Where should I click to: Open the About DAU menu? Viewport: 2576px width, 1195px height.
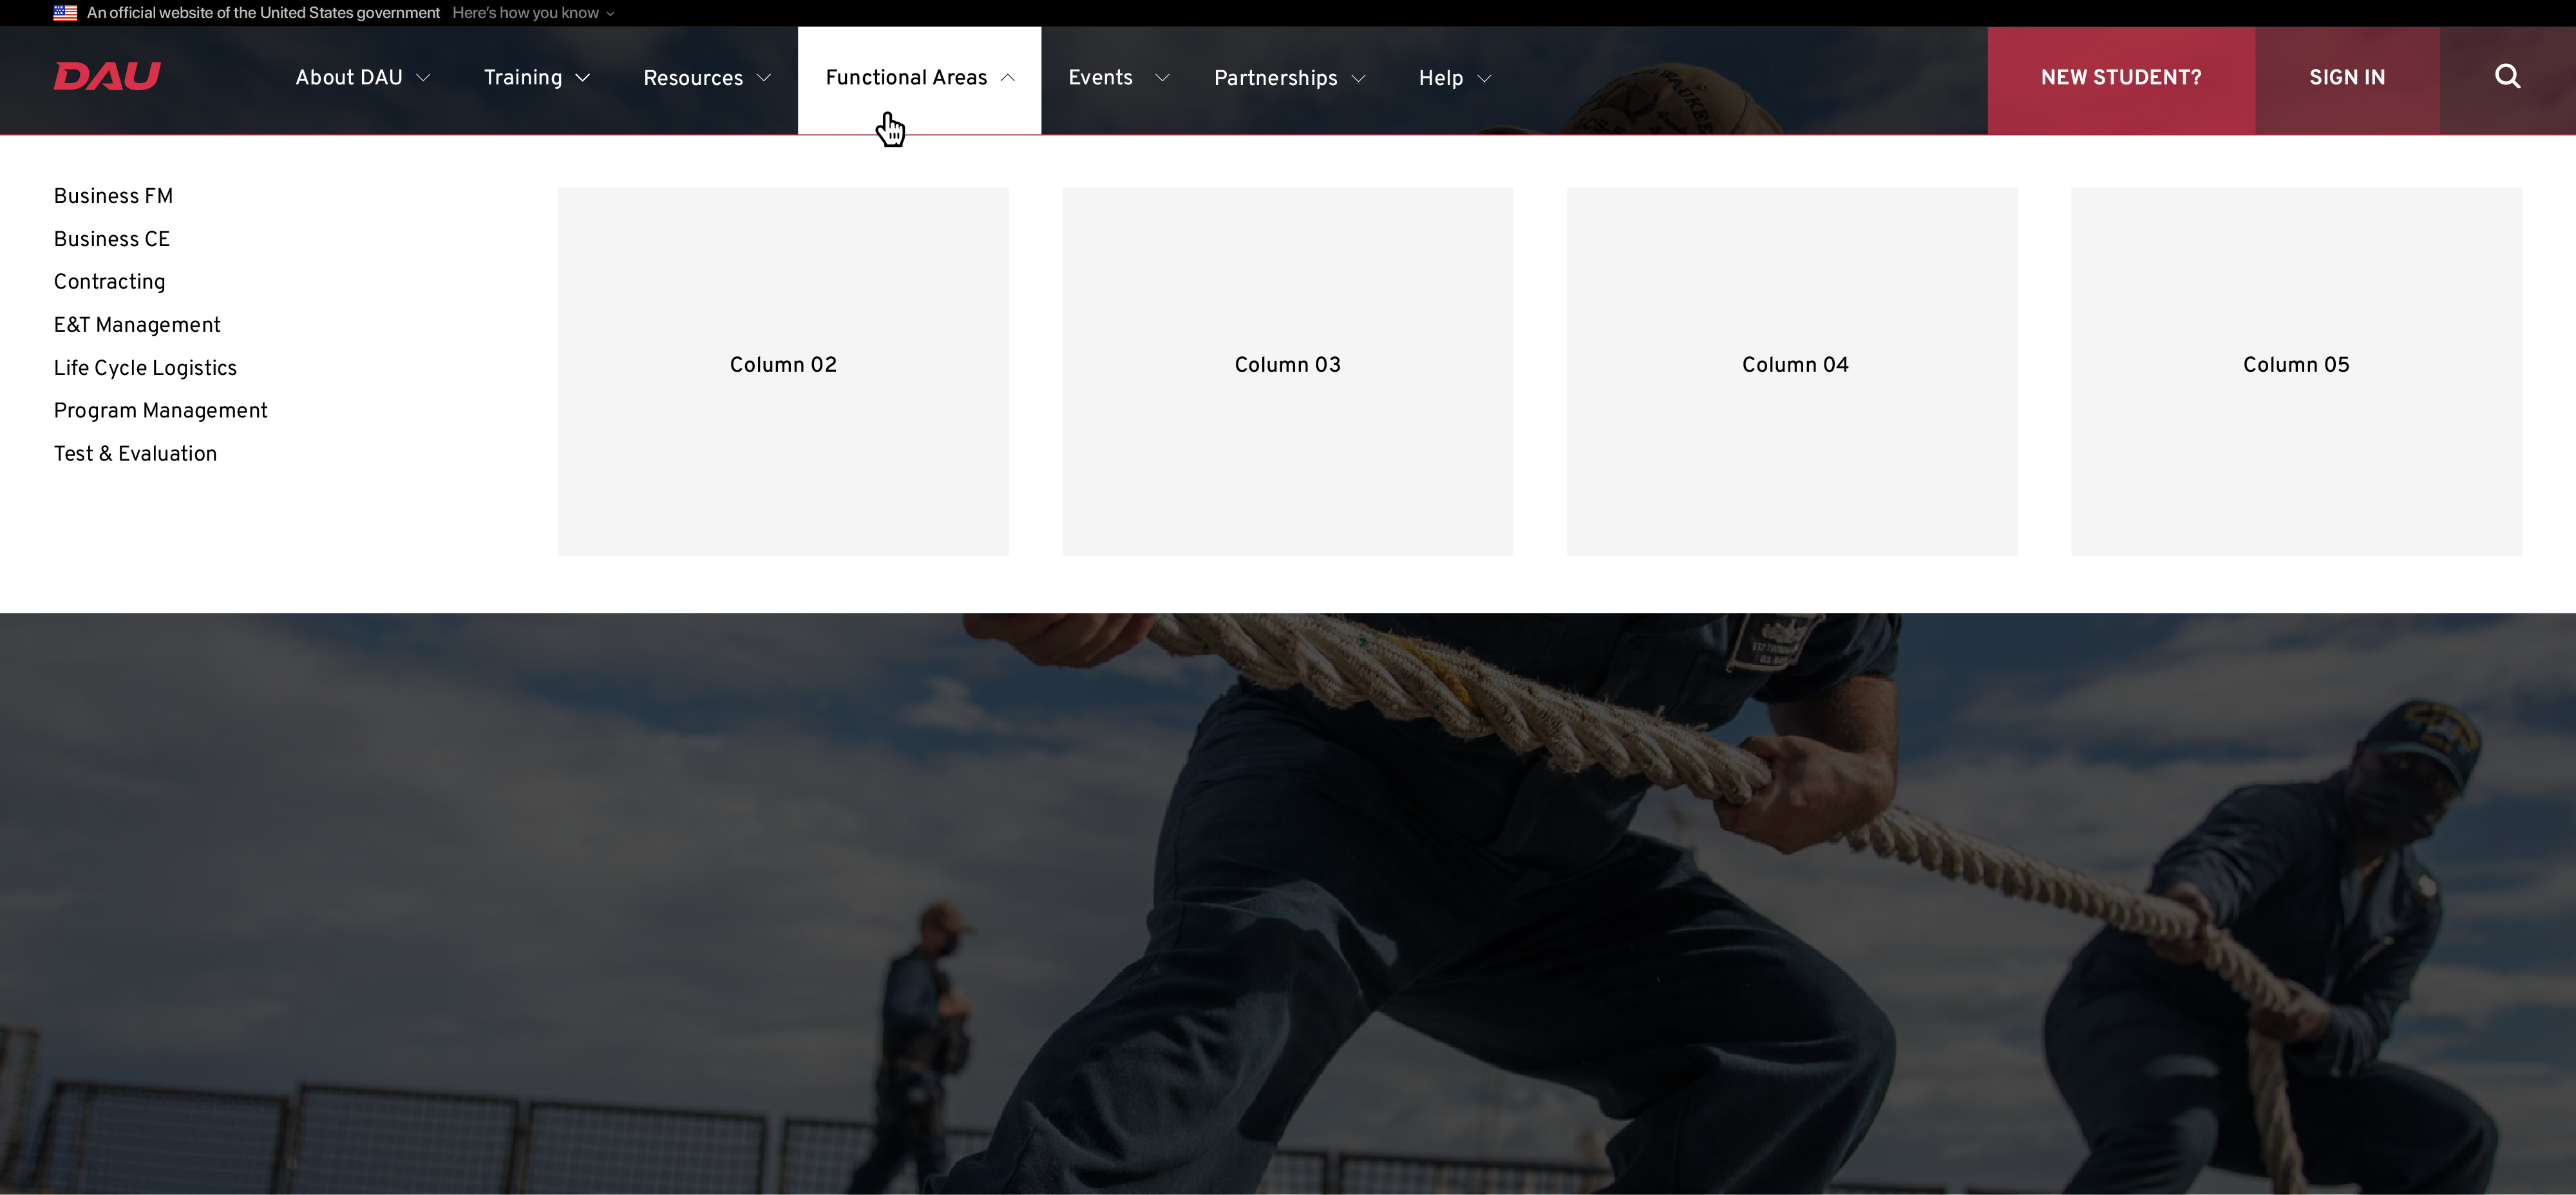coord(363,78)
